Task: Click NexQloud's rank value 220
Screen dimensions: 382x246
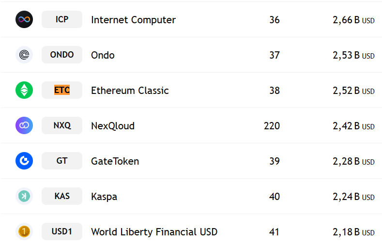Action: [272, 126]
